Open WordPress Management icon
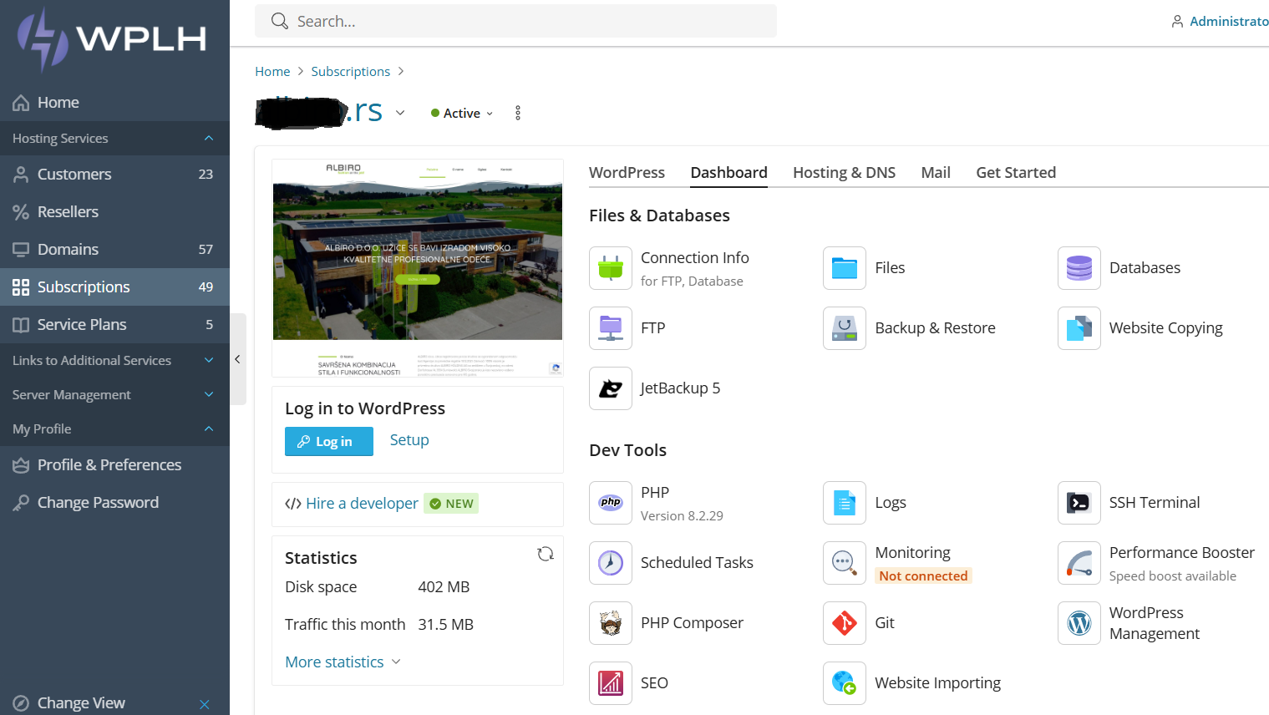 pos(1079,623)
